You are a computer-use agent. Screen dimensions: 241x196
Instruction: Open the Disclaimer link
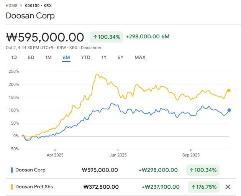[91, 48]
